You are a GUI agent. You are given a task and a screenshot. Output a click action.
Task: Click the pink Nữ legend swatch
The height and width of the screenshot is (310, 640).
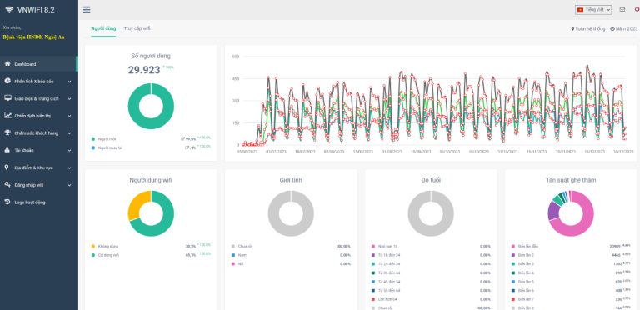[x=233, y=264]
